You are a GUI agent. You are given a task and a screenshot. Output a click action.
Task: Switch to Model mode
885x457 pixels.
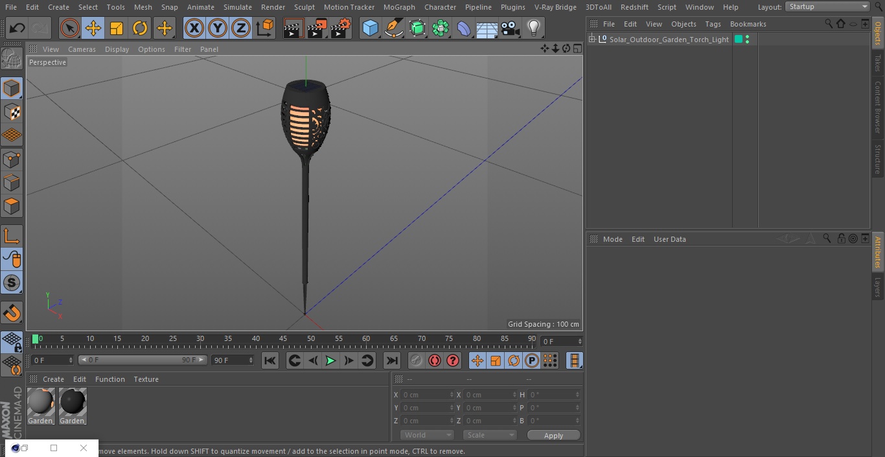click(x=12, y=88)
